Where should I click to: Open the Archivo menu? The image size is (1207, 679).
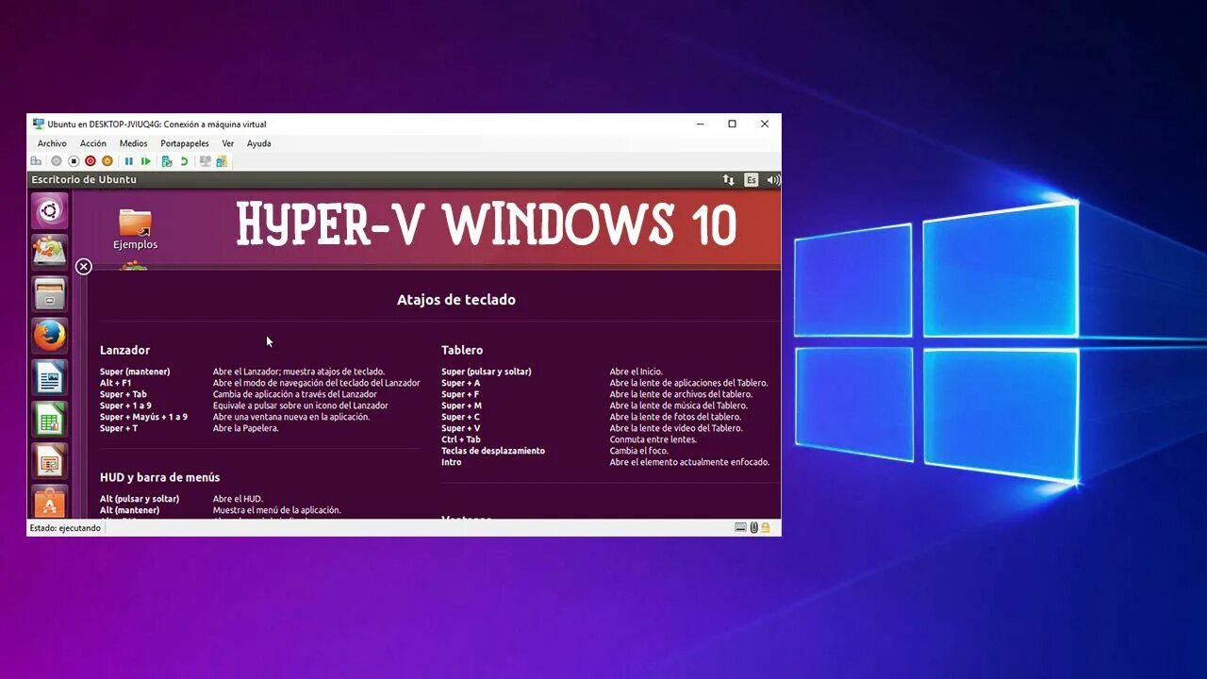[52, 143]
